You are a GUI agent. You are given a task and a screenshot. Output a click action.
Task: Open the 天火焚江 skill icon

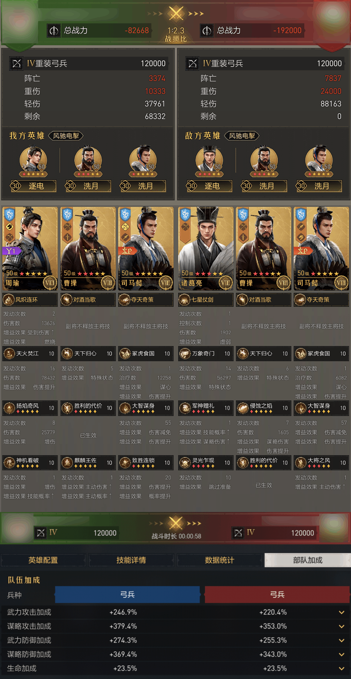(x=9, y=354)
